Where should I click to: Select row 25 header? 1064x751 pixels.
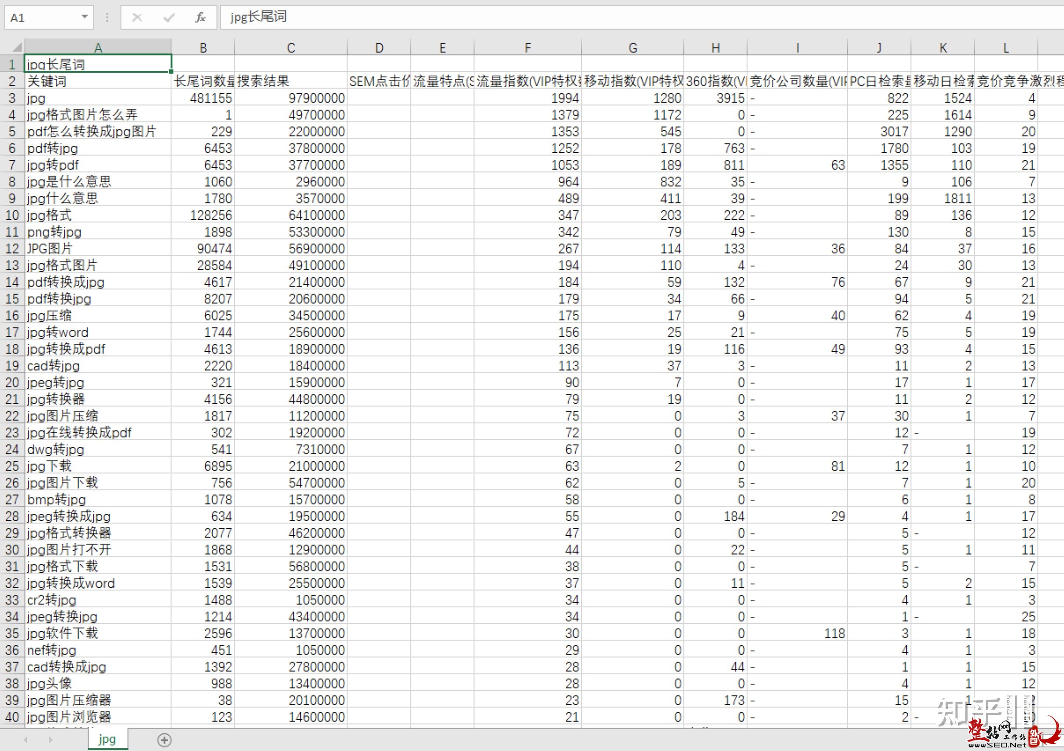[x=12, y=466]
